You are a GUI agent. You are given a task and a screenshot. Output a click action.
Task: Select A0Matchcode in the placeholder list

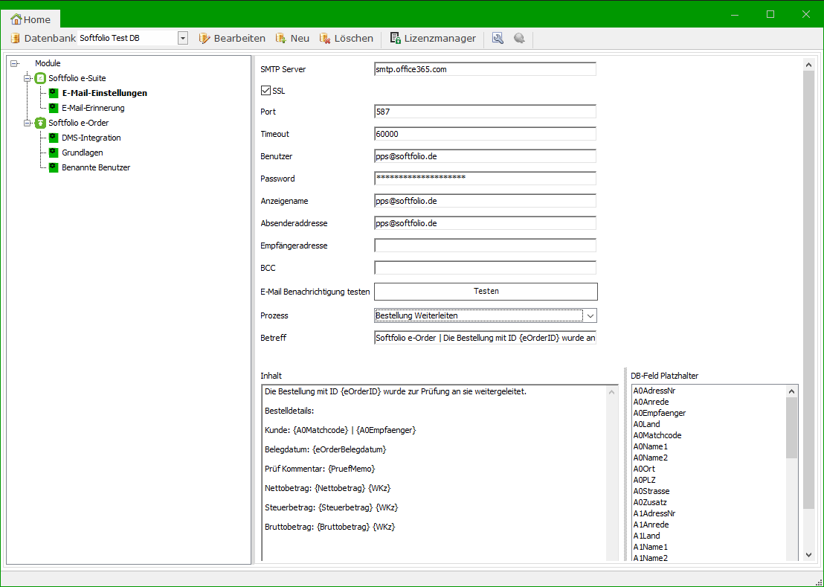tap(657, 435)
